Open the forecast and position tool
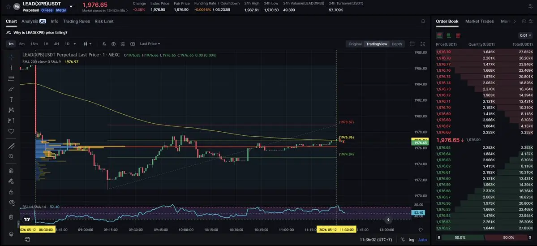Image resolution: width=537 pixels, height=246 pixels. point(11,121)
